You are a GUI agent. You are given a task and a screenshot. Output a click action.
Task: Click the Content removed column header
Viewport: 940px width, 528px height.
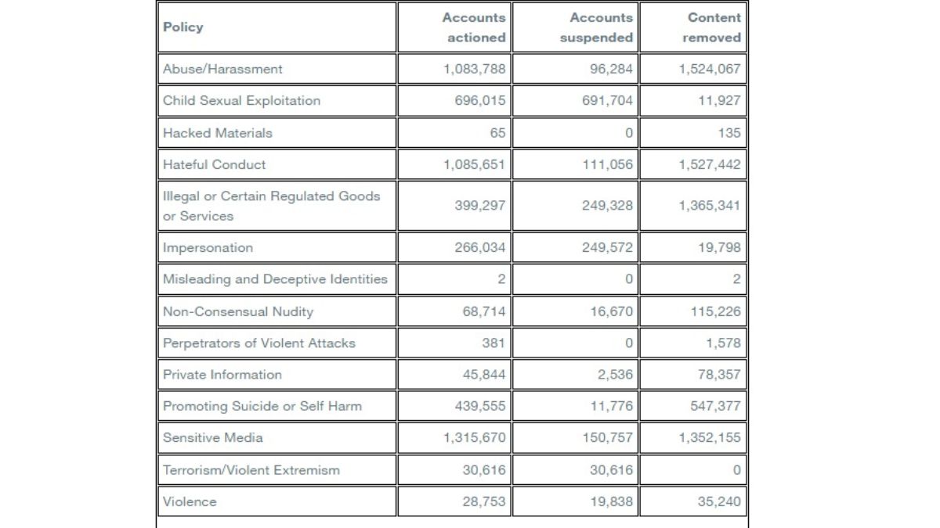tap(711, 27)
